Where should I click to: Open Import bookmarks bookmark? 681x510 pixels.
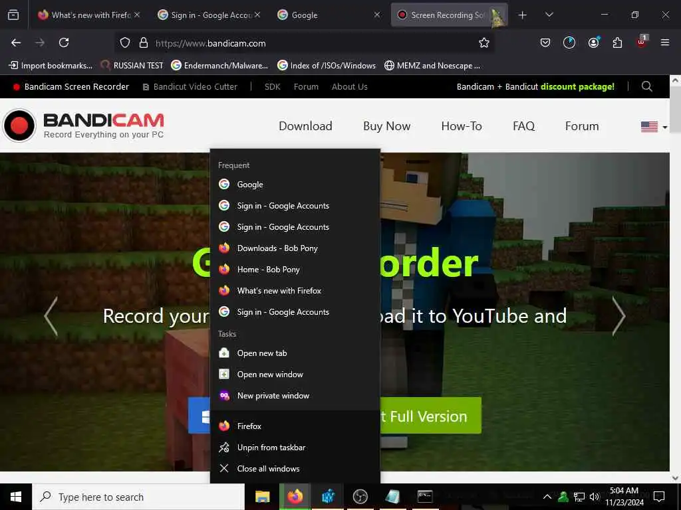coord(51,66)
